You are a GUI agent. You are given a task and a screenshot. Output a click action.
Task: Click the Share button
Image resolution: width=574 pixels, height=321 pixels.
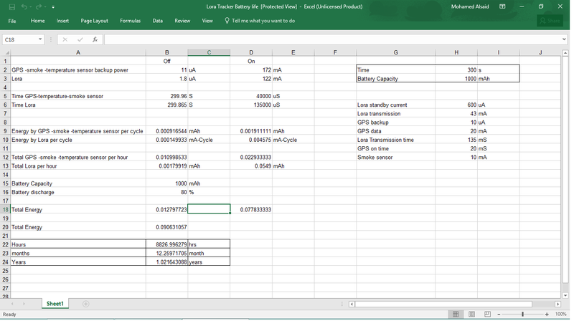point(550,21)
